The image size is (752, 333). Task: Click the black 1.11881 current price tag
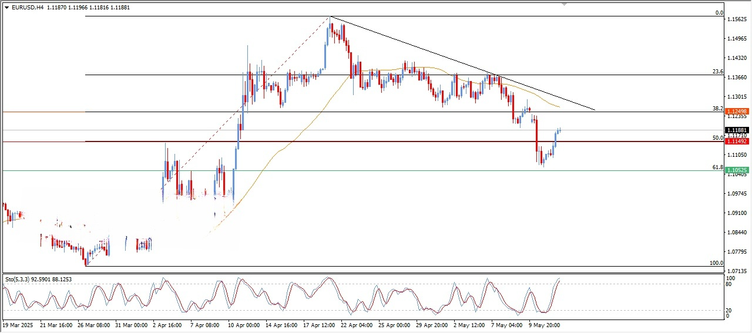pyautogui.click(x=736, y=130)
